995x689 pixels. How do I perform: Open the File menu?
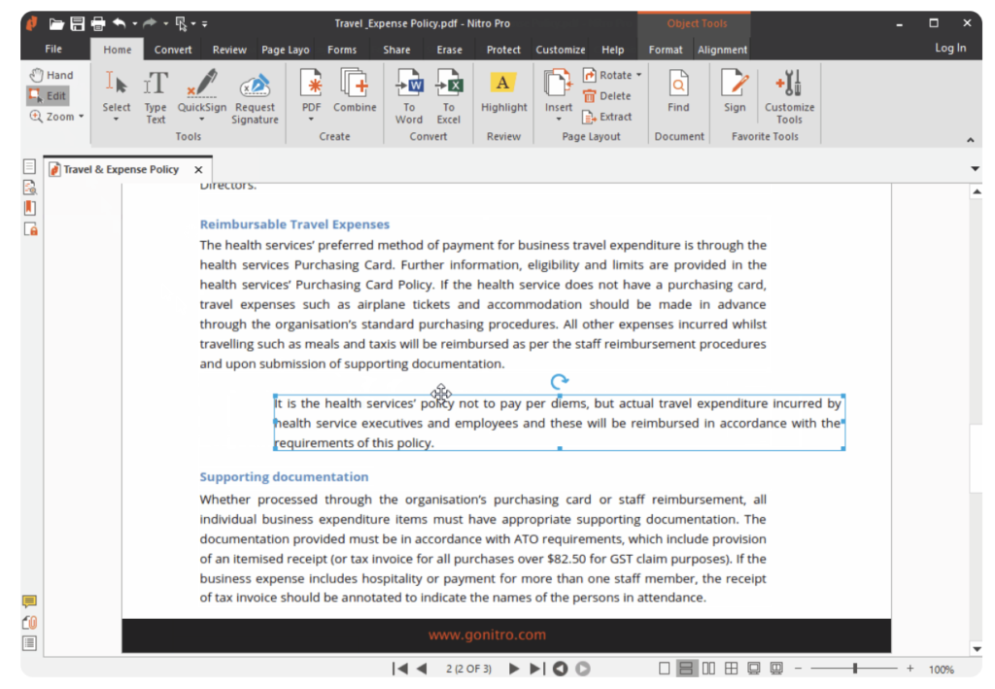point(53,49)
